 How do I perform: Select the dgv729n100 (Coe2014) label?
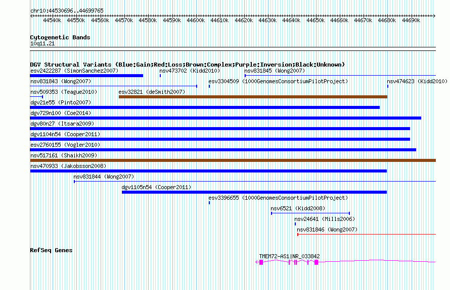pyautogui.click(x=61, y=113)
